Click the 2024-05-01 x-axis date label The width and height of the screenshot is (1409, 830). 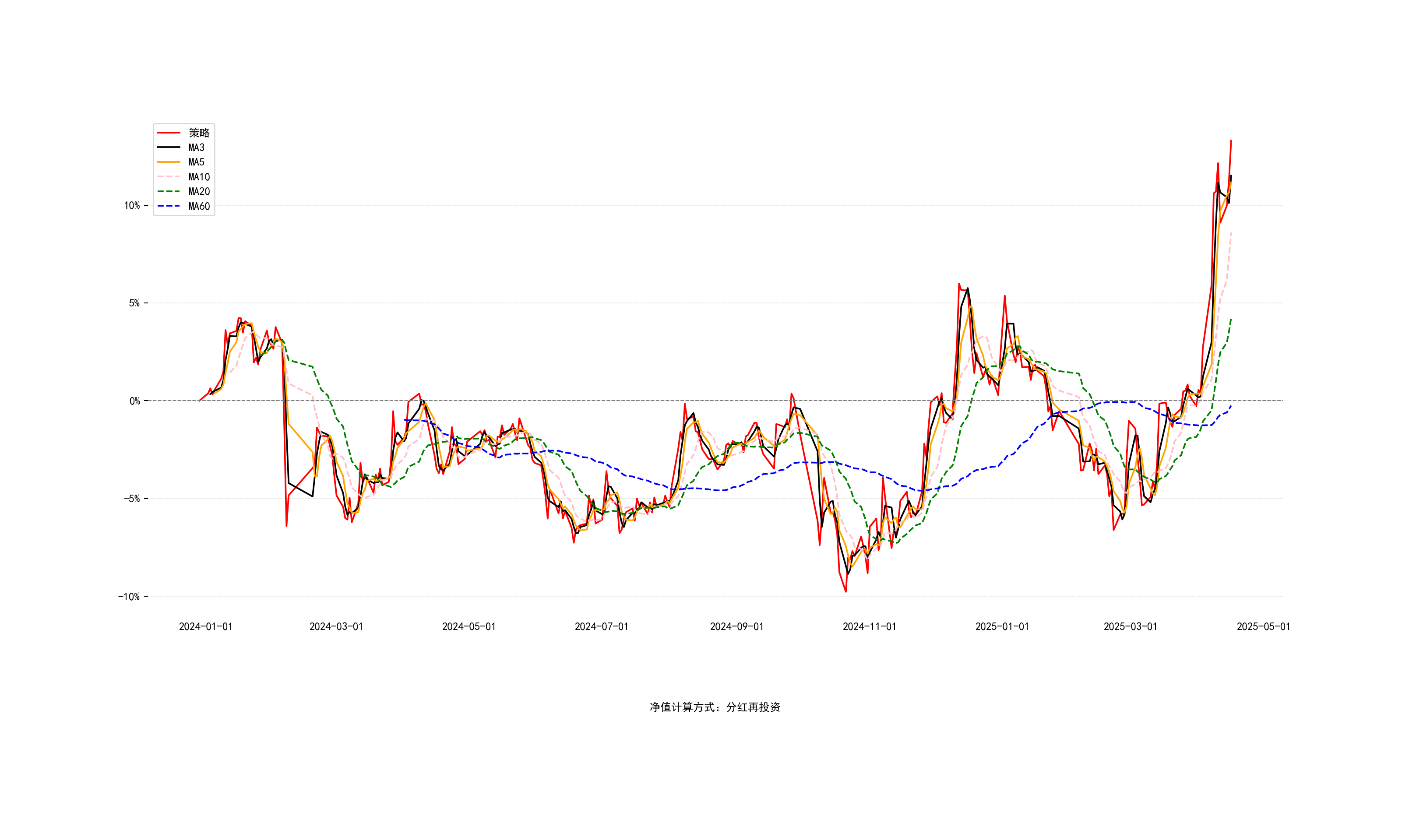469,626
